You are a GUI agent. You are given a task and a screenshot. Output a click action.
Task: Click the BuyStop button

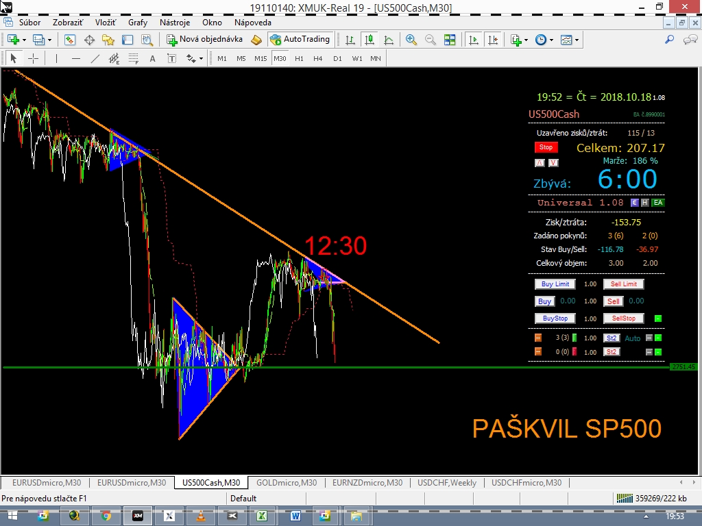555,318
